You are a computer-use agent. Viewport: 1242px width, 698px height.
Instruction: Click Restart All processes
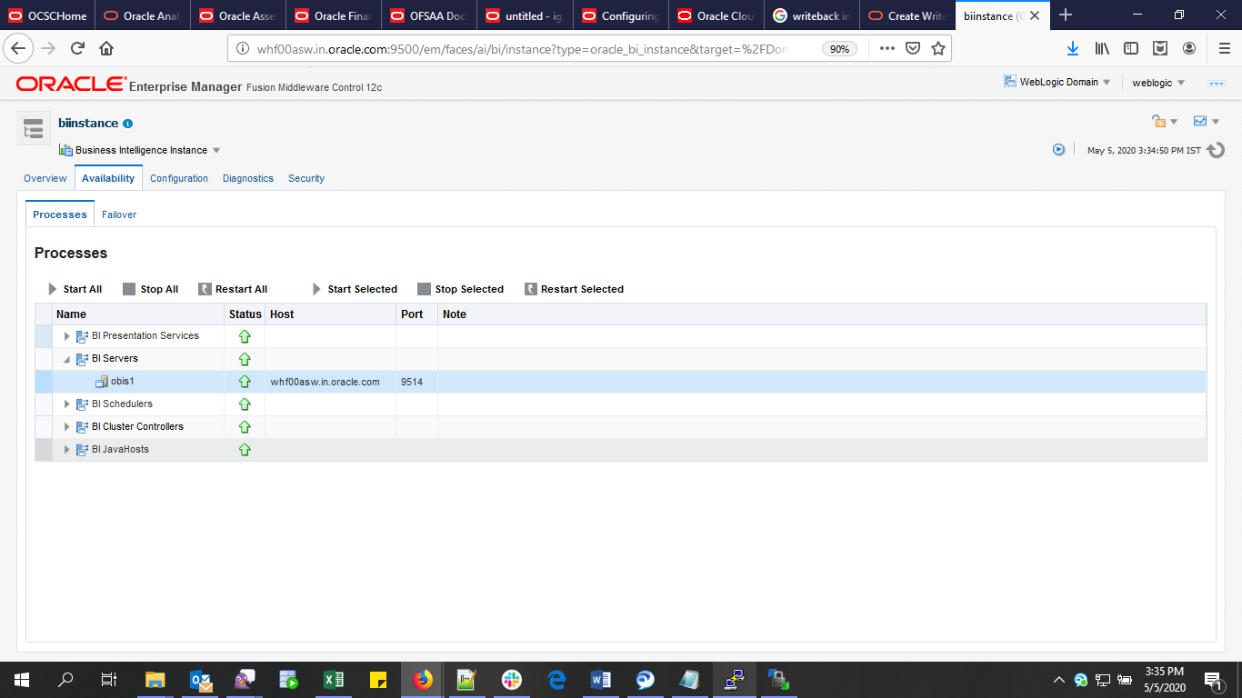click(x=234, y=289)
